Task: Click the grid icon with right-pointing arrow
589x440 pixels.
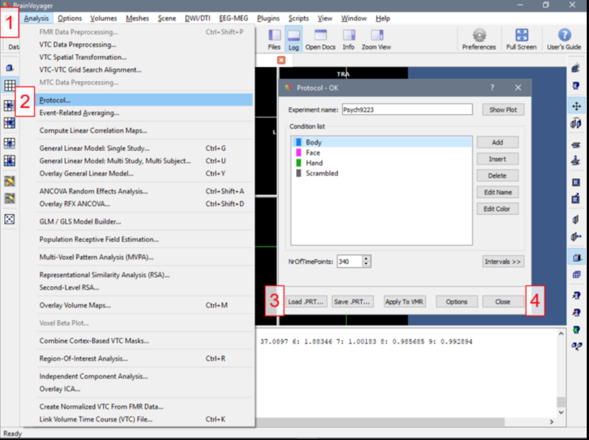Action: [x=9, y=123]
